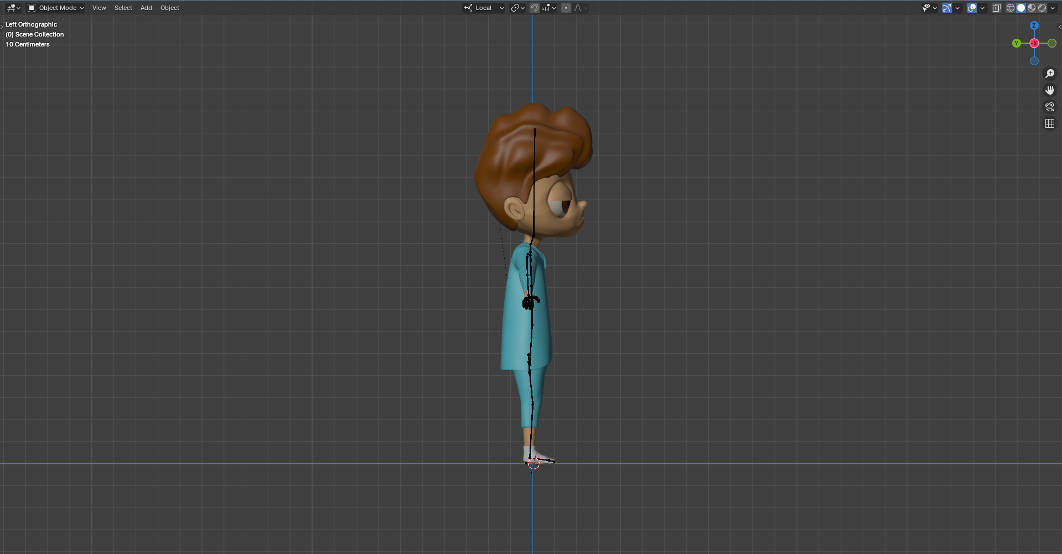Open the Object Mode dropdown
Screen dimensions: 1062x554
(x=56, y=8)
